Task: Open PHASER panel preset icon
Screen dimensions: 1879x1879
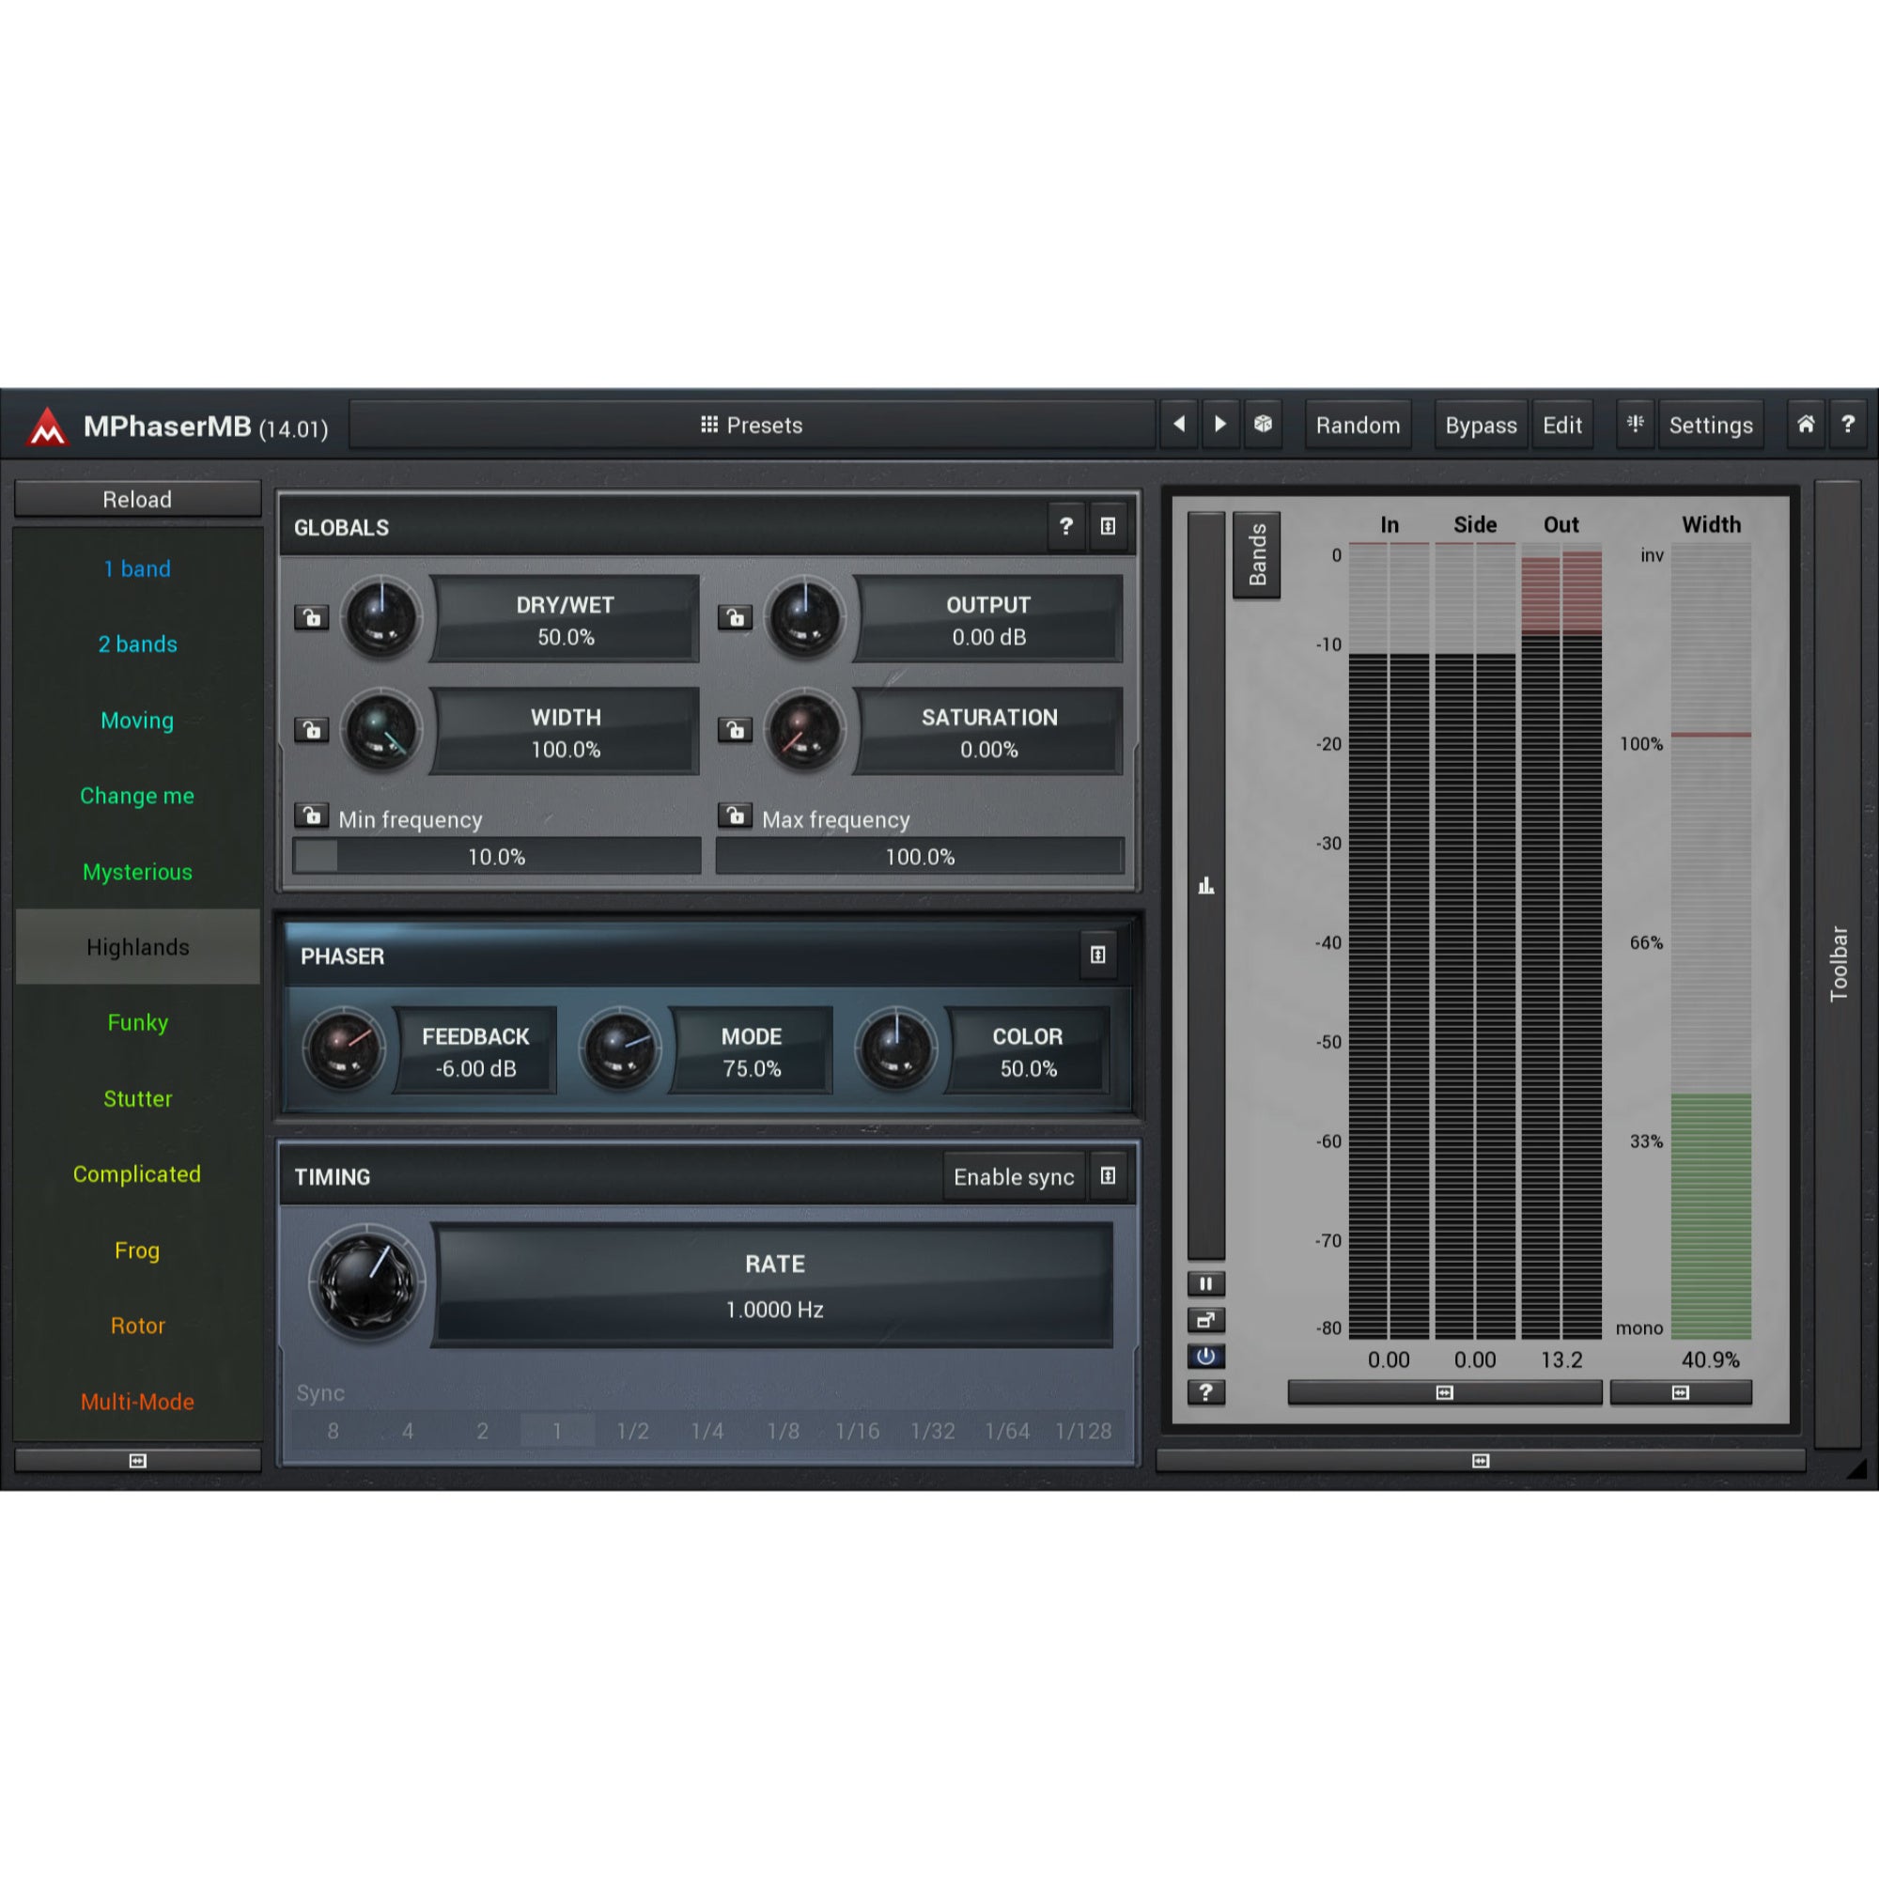Action: click(1098, 955)
